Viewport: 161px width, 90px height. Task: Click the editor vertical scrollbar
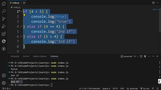pos(160,21)
